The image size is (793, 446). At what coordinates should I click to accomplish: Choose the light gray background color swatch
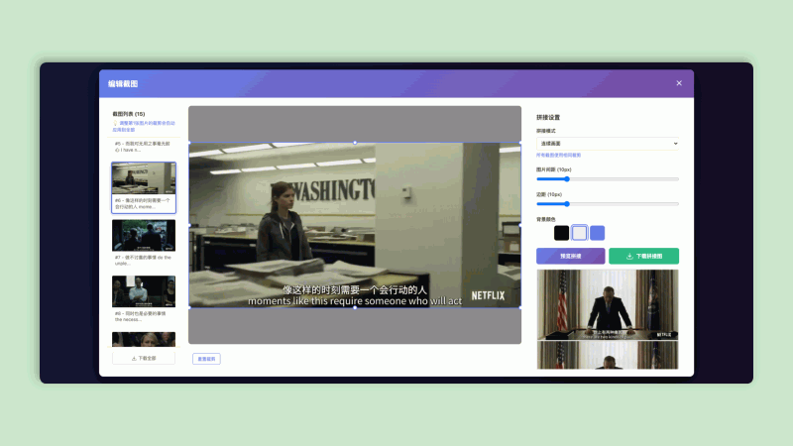[580, 233]
